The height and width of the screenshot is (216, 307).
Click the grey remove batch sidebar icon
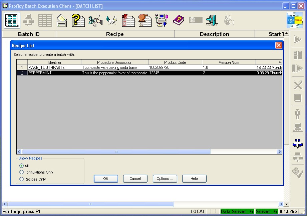[x=298, y=157]
